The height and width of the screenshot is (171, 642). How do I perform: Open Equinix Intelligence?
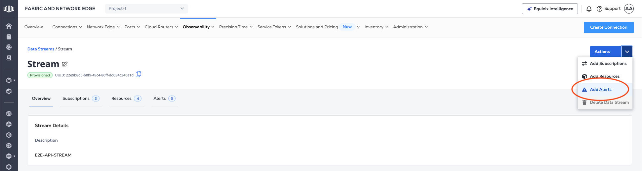click(549, 9)
